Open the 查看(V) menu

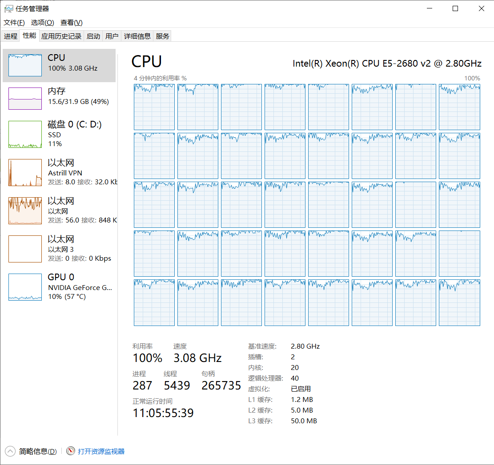pos(72,23)
